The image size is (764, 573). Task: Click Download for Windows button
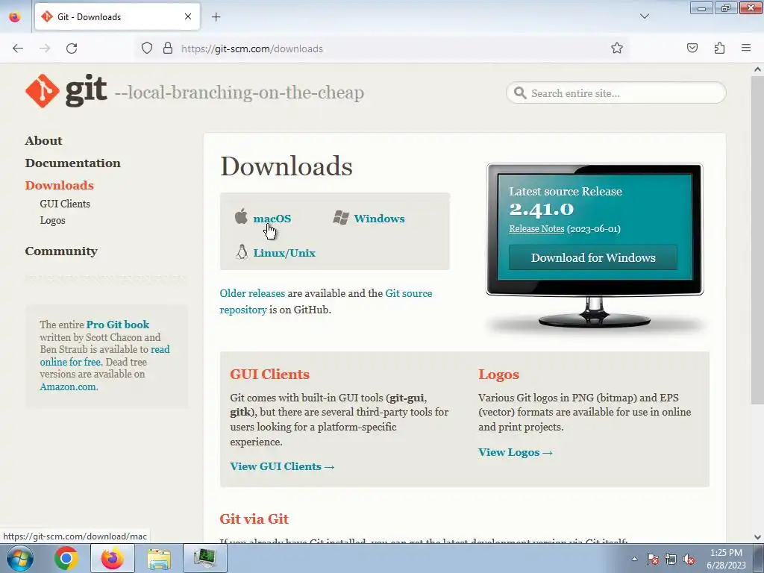(x=593, y=257)
